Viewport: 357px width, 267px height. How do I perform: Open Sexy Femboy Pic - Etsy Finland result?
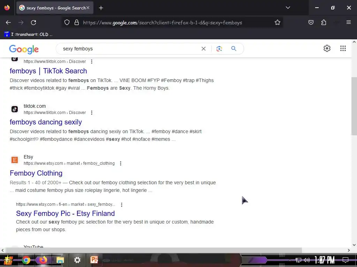pyautogui.click(x=65, y=213)
